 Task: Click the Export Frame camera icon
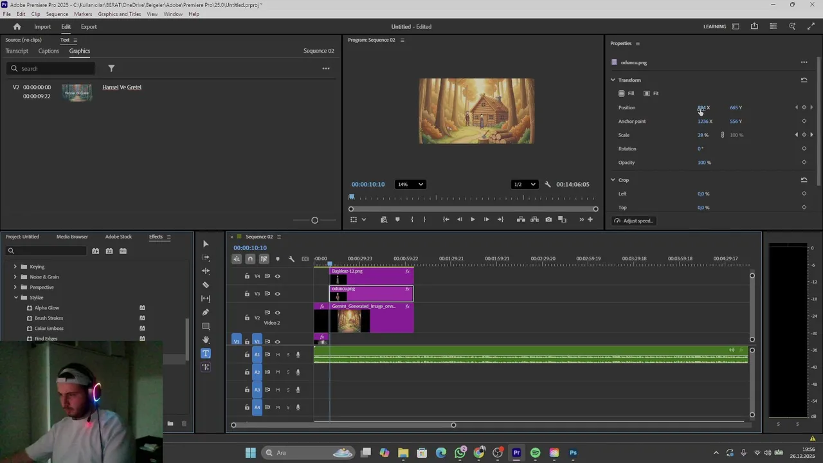(548, 220)
